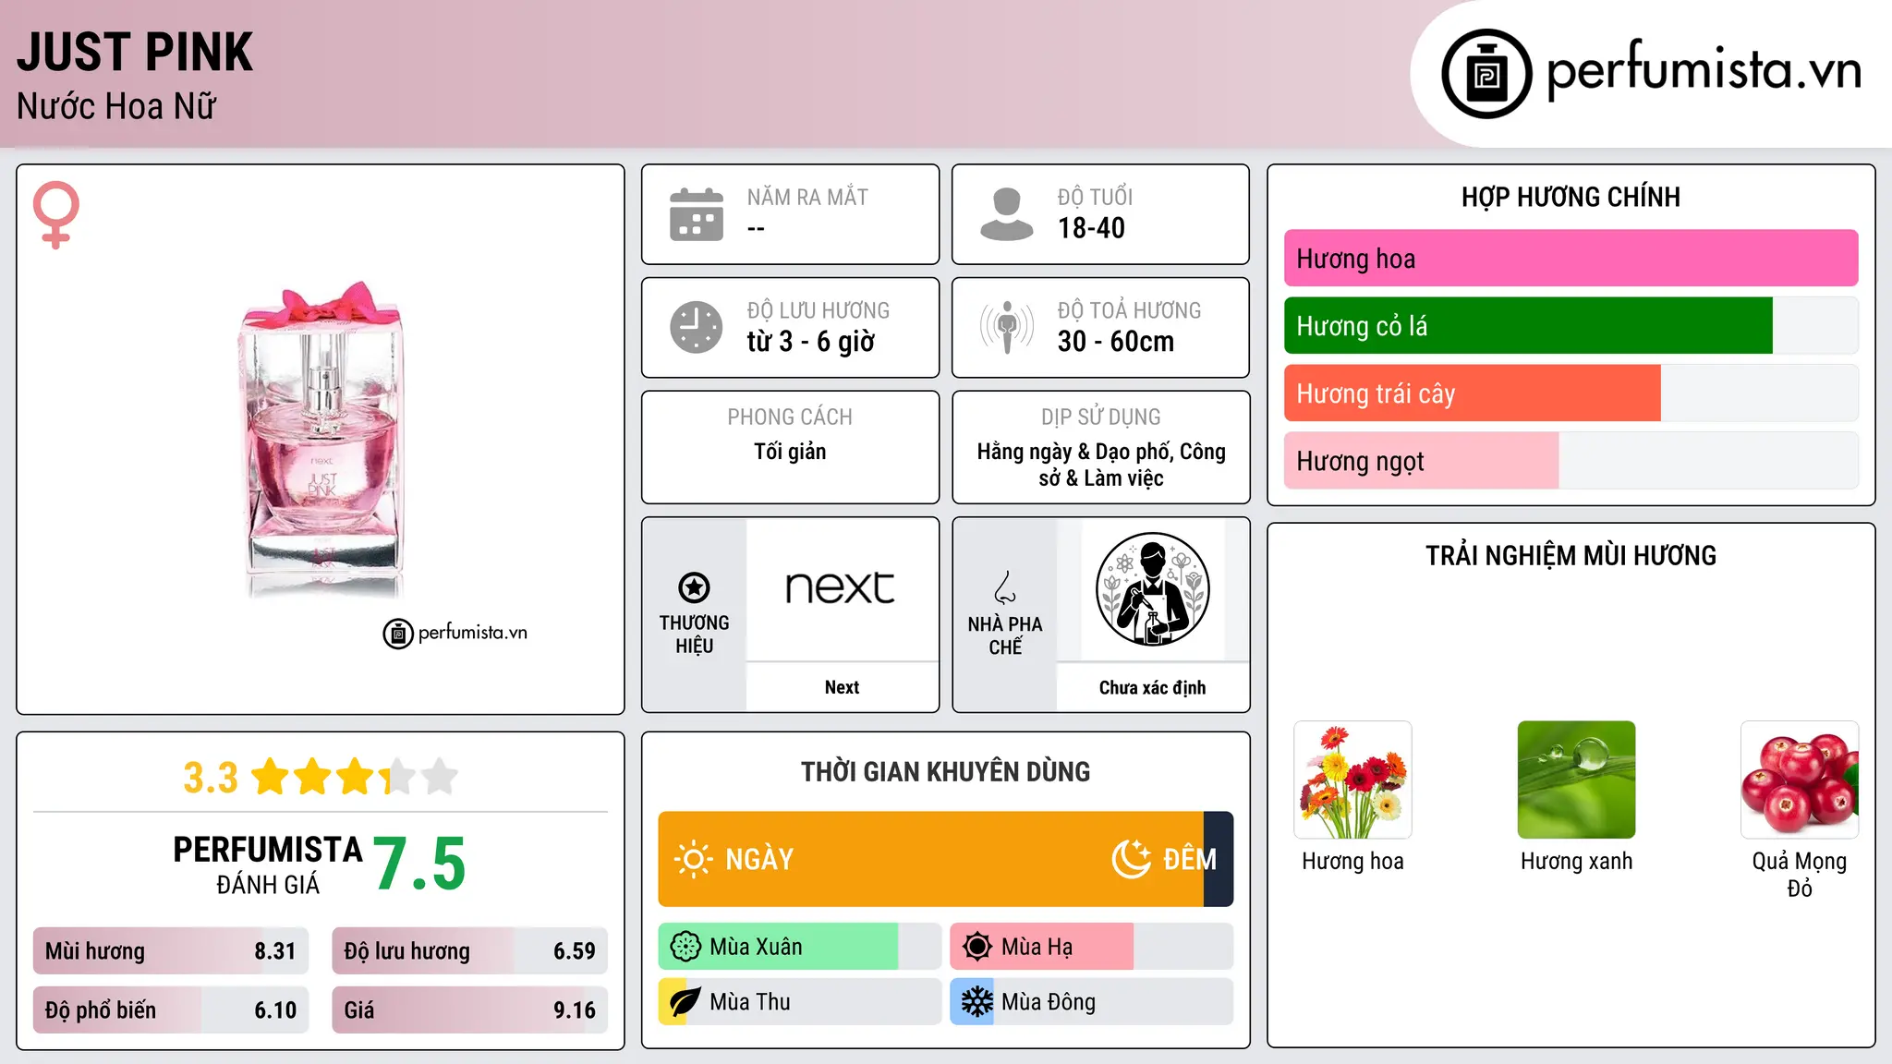Click the nose icon above Nhà pha chế

point(1005,587)
